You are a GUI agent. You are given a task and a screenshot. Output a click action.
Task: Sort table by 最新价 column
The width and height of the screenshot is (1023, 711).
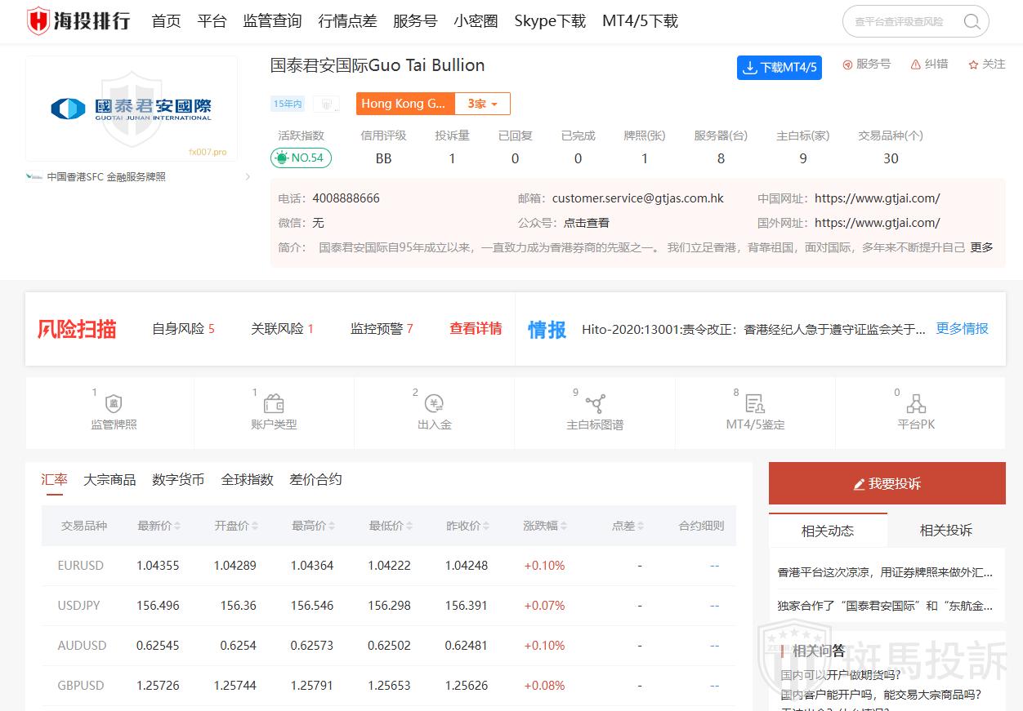[x=159, y=526]
